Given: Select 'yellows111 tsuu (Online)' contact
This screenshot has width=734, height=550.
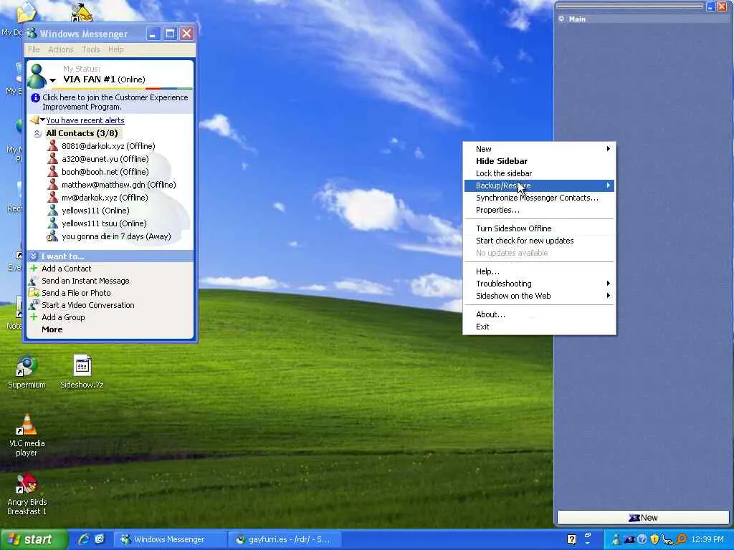Looking at the screenshot, I should coord(104,223).
